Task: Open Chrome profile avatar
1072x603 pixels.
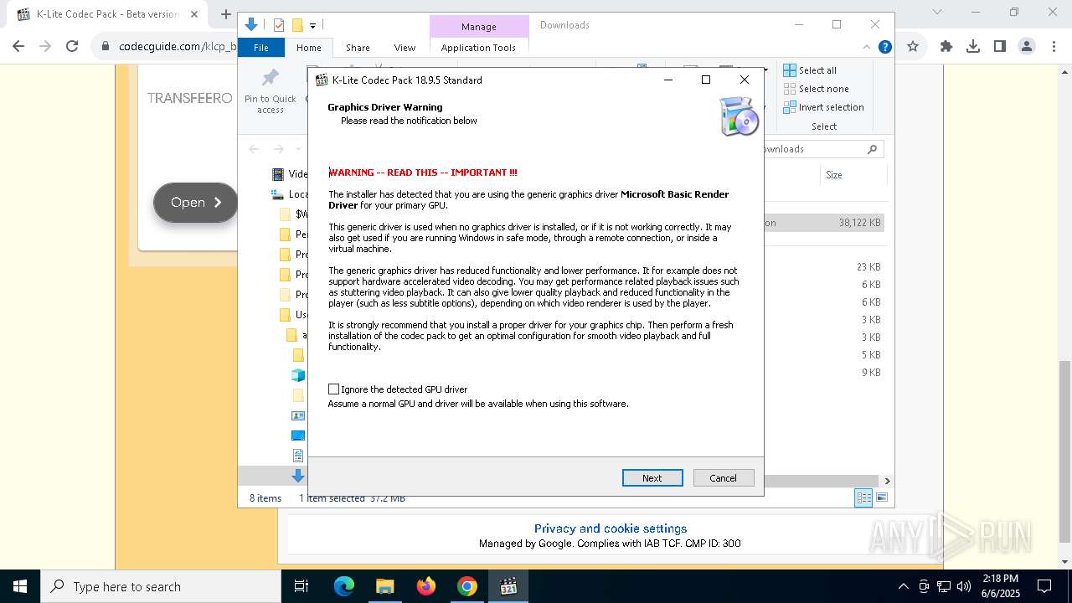Action: (1027, 47)
